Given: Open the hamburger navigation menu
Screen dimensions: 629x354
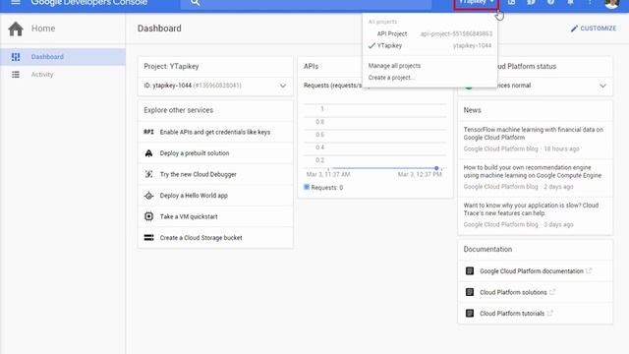Looking at the screenshot, I should click(x=16, y=2).
